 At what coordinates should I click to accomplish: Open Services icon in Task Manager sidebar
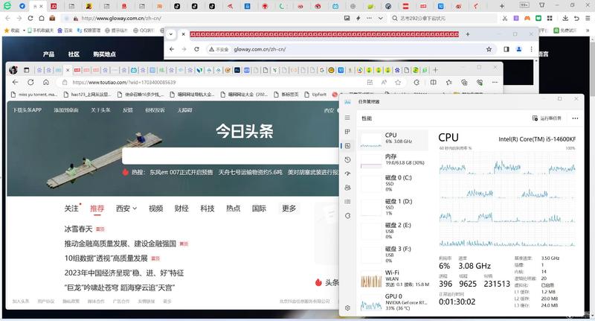click(x=347, y=216)
